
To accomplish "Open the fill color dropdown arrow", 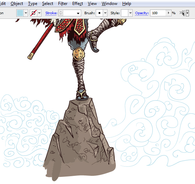I will tap(26, 13).
